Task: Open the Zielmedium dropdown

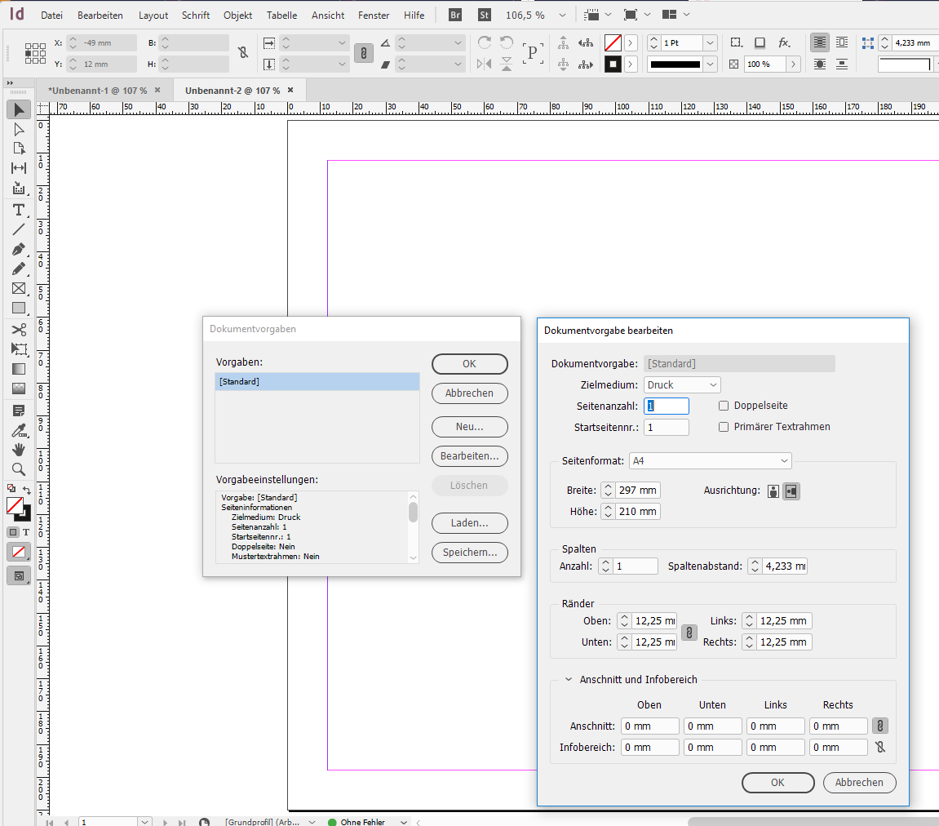Action: click(682, 384)
